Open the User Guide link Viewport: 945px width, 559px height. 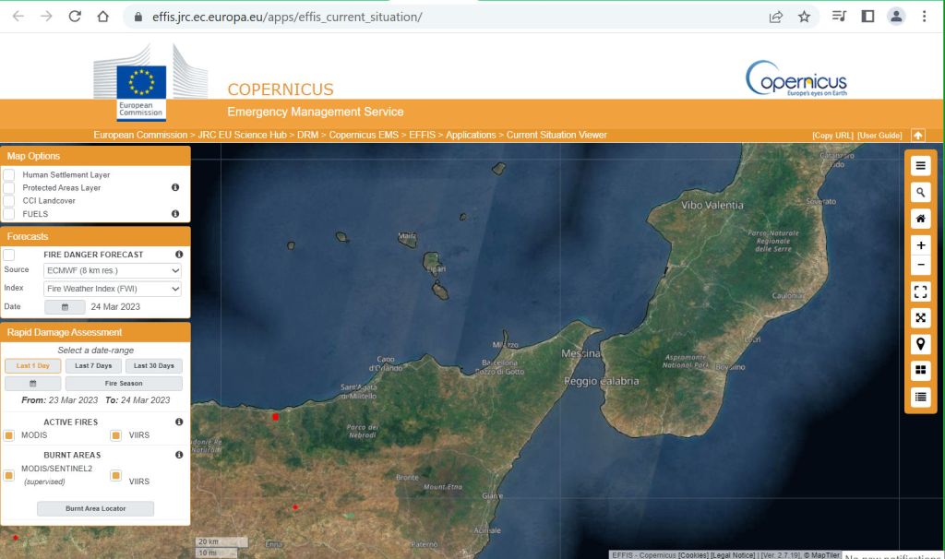879,136
